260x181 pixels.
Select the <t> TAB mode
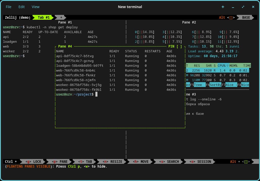tap(85, 162)
